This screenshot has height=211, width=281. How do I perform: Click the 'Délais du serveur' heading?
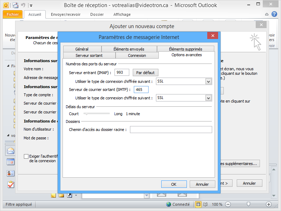coord(80,107)
